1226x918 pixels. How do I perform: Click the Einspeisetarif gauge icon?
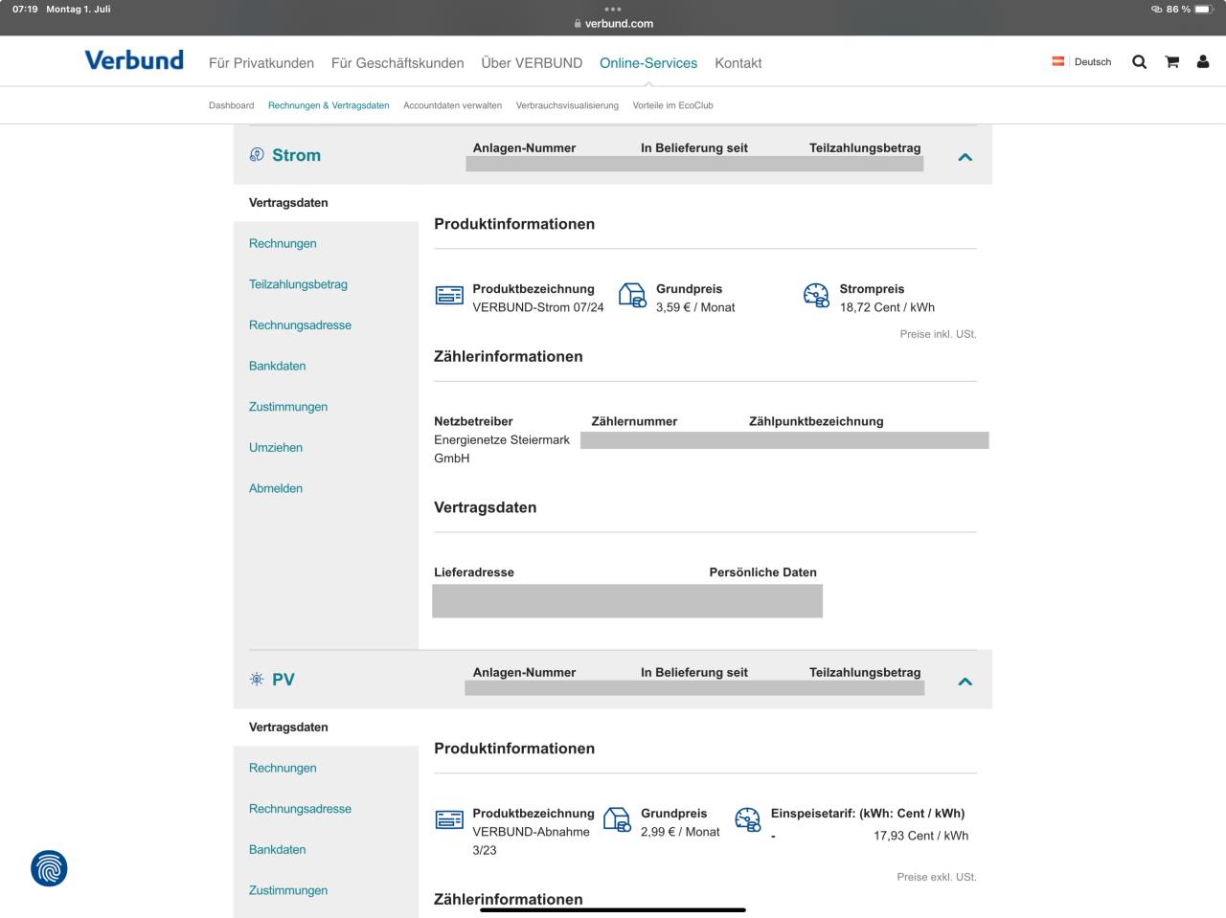tap(747, 820)
